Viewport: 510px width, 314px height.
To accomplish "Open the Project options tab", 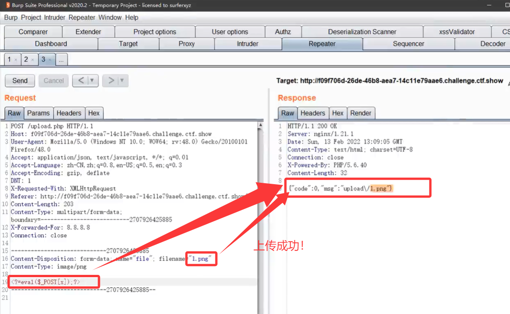I will pos(155,32).
